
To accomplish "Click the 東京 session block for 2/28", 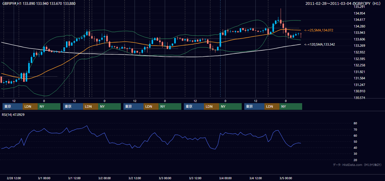I will coord(12,106).
